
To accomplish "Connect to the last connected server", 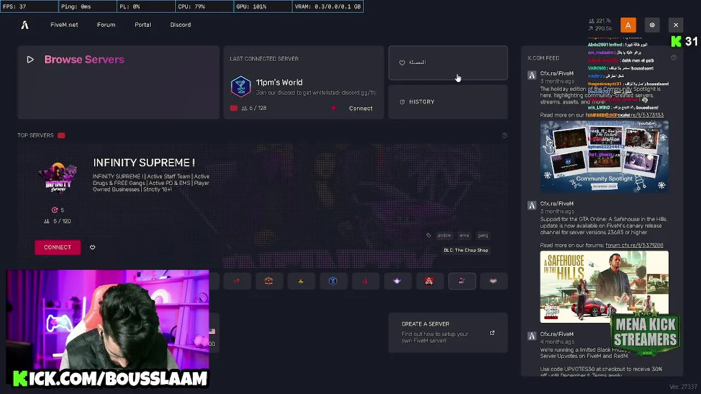I will tap(361, 108).
